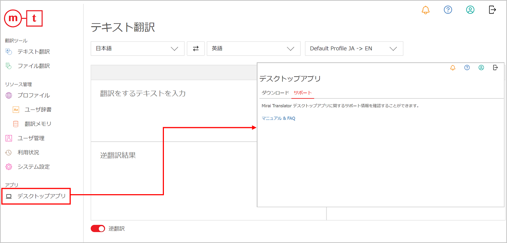This screenshot has width=507, height=243.
Task: Open the 日本語 source language dropdown
Action: point(137,48)
